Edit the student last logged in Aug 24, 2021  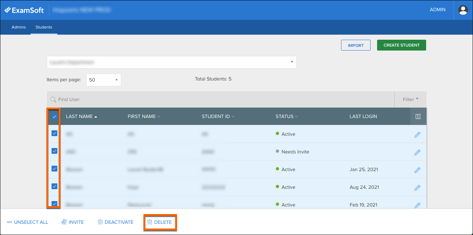click(417, 187)
